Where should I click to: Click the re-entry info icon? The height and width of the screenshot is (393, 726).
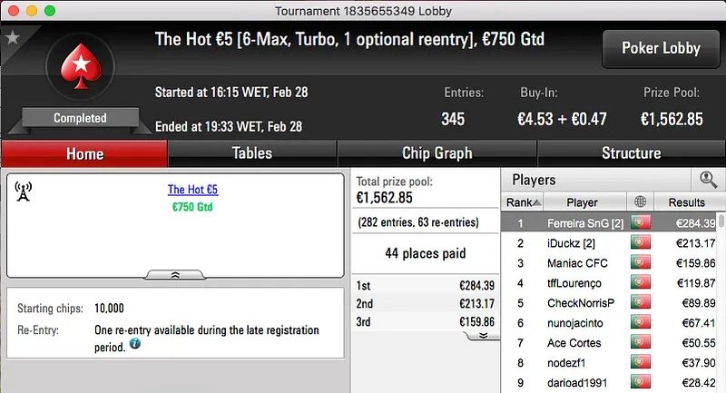tap(135, 345)
